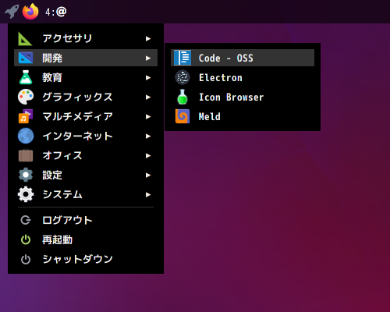The image size is (390, 312).
Task: Launch Code - OSS from submenu
Action: coord(243,58)
